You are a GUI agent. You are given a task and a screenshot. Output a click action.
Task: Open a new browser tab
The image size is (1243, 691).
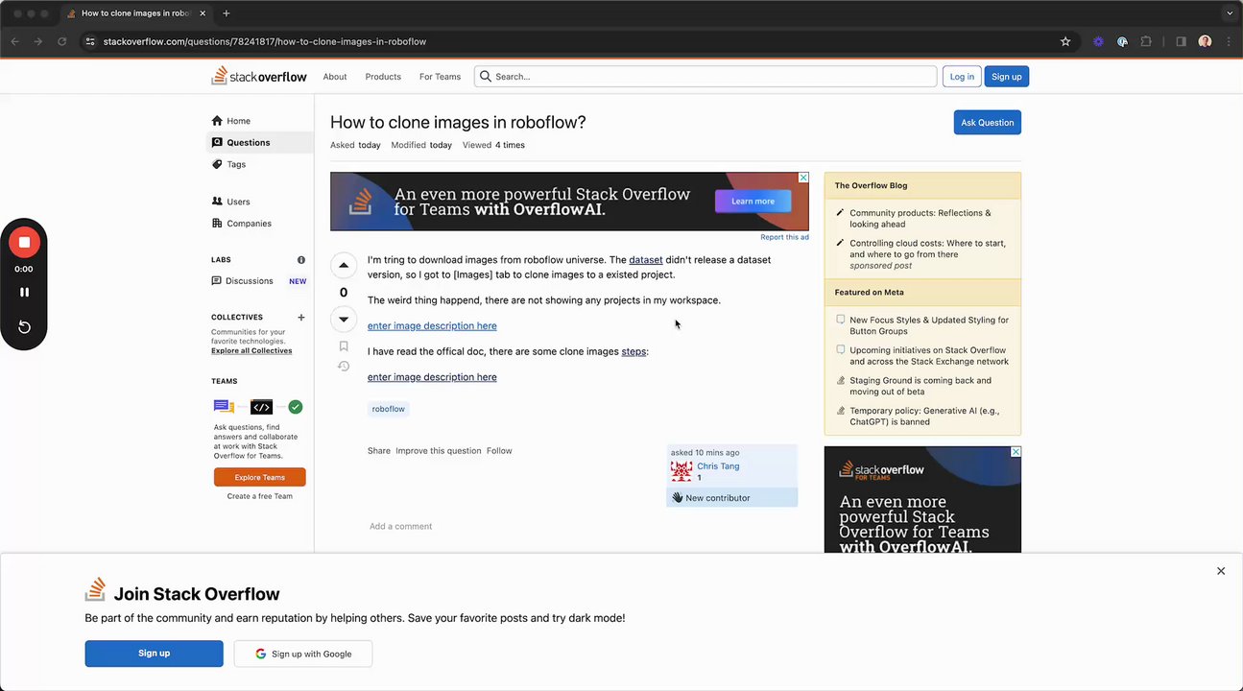227,13
